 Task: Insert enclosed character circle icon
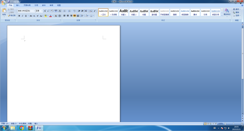click(x=59, y=16)
